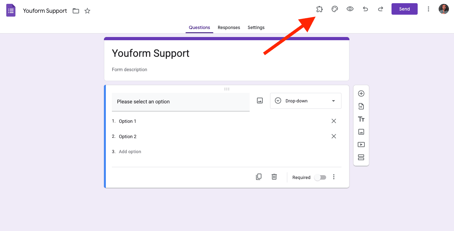Click the Send button

pos(404,9)
